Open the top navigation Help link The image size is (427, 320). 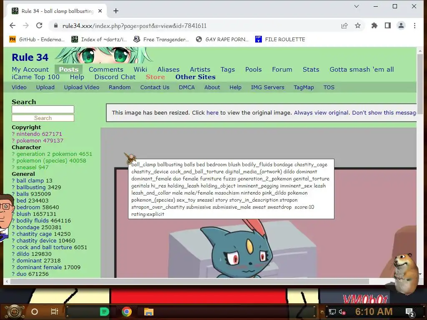tap(77, 77)
